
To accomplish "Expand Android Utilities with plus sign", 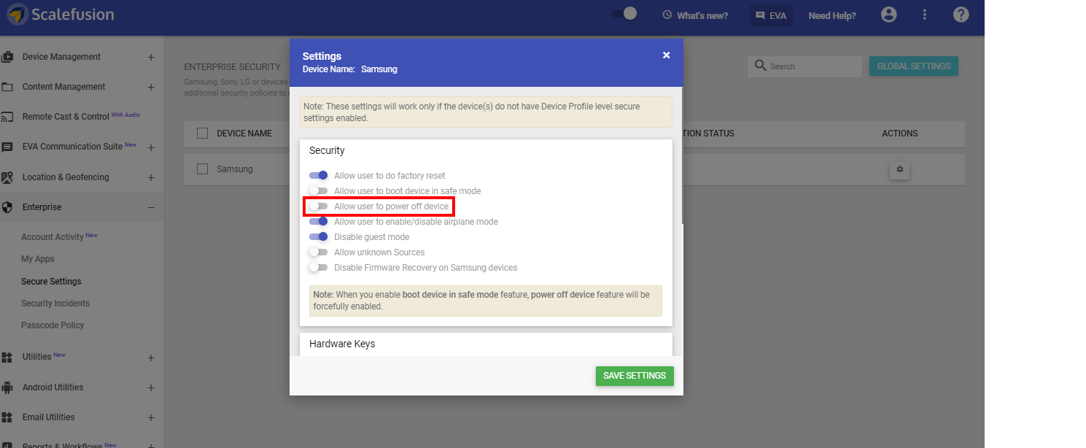I will pos(151,387).
